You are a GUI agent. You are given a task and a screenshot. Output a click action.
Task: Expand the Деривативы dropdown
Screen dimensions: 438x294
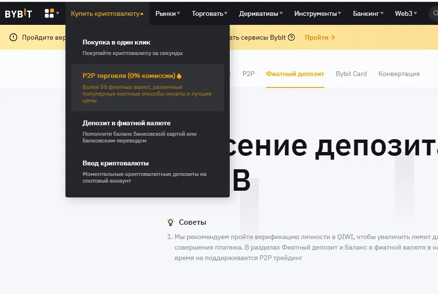[260, 13]
